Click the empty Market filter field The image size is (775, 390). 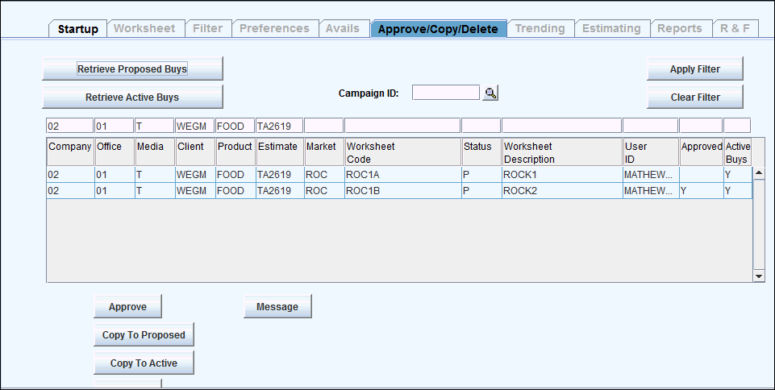[x=323, y=126]
